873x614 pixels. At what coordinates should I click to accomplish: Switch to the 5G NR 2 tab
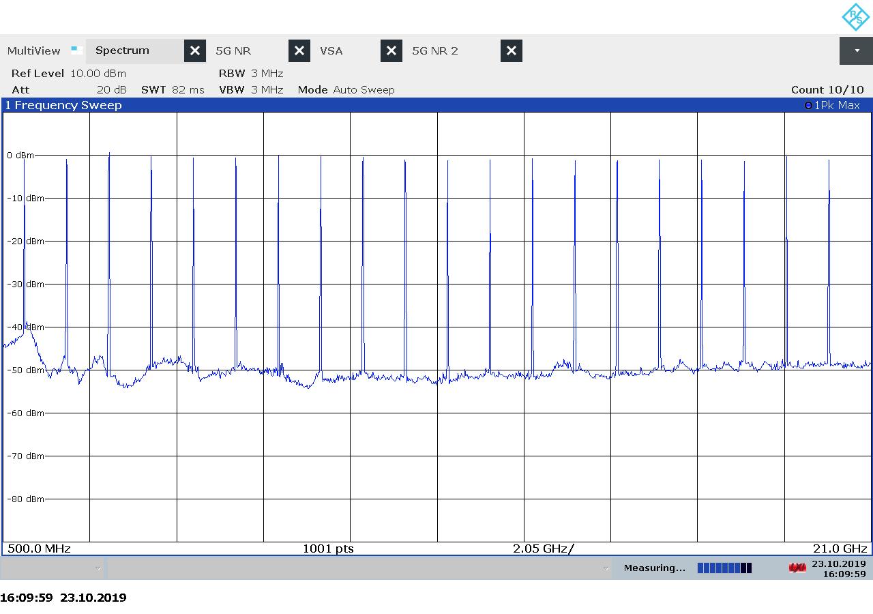435,50
